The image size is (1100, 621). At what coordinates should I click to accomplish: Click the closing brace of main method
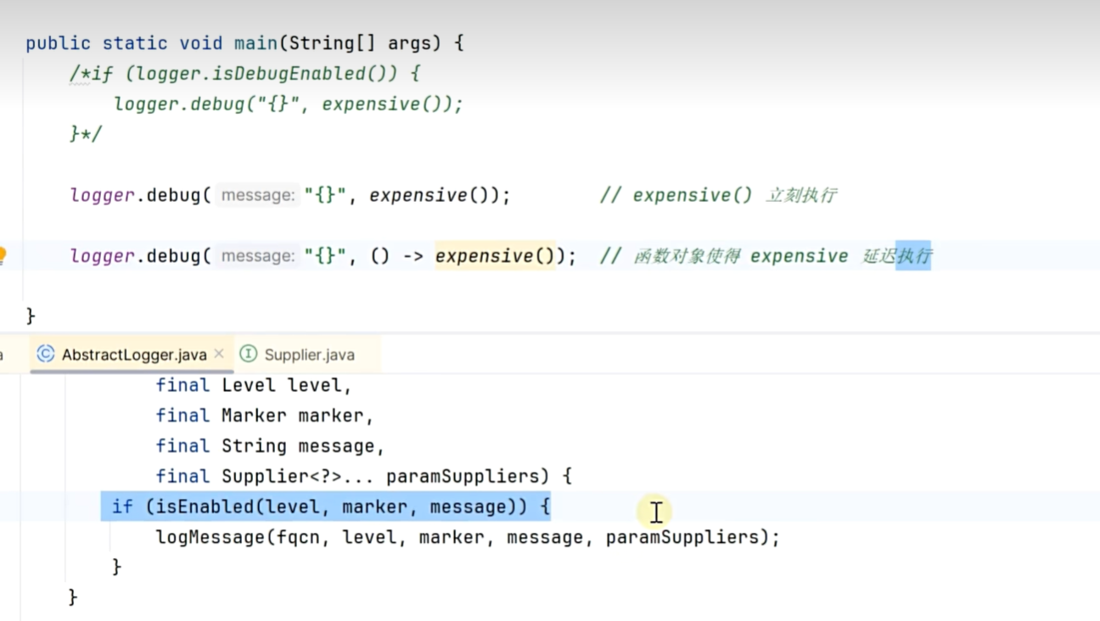(x=31, y=316)
